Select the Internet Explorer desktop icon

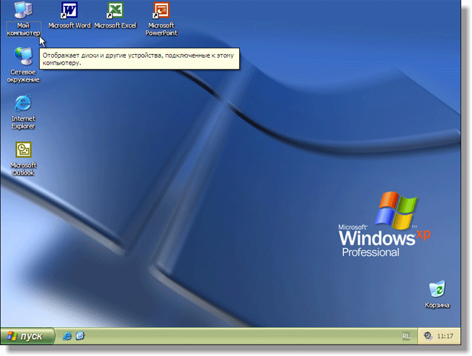point(23,103)
